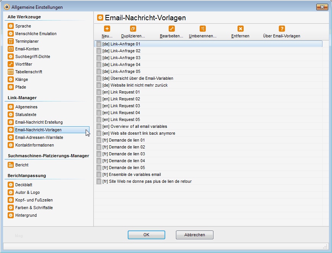Open Email-Adressen-Warnliste settings
Screen dimensions: 332x253
(x=39, y=137)
